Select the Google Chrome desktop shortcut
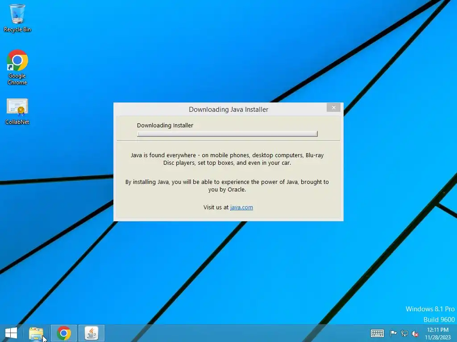Viewport: 457px width, 342px height. coord(17,67)
